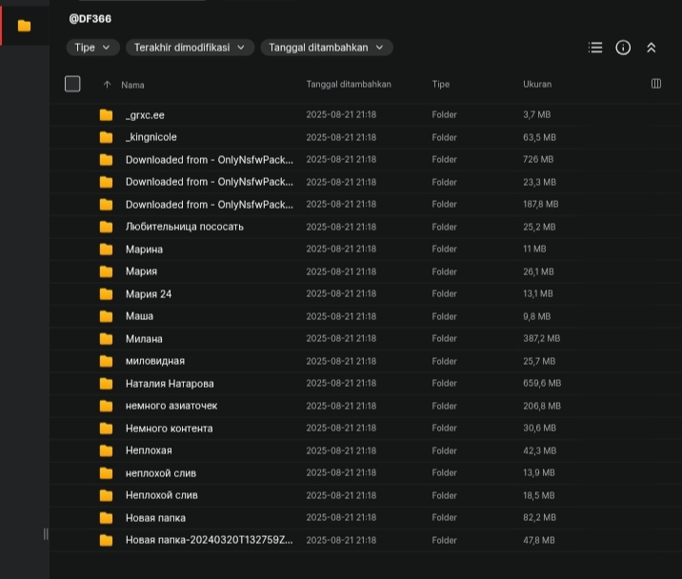The height and width of the screenshot is (579, 682).
Task: Click the folder icon of the _grxc.ee row
Action: tap(106, 115)
